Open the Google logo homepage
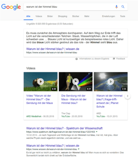Screen dimensions: 138x159 click(11, 7)
